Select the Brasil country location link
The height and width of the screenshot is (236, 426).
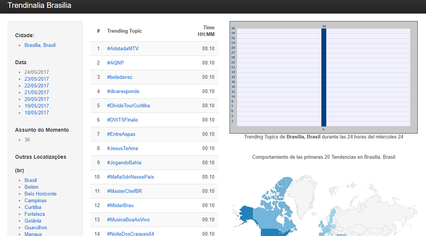[30, 180]
